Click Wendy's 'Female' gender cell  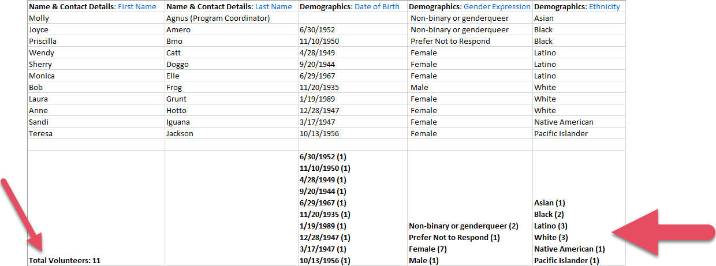point(470,53)
